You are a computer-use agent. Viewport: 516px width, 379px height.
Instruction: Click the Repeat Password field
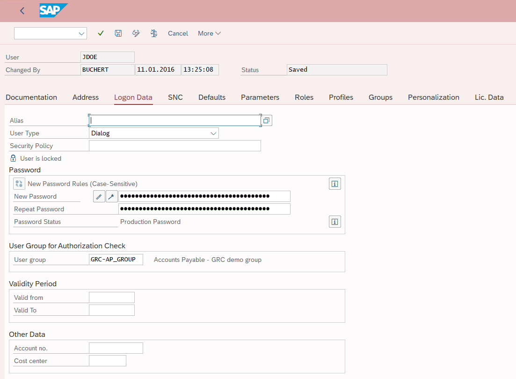[x=204, y=209]
